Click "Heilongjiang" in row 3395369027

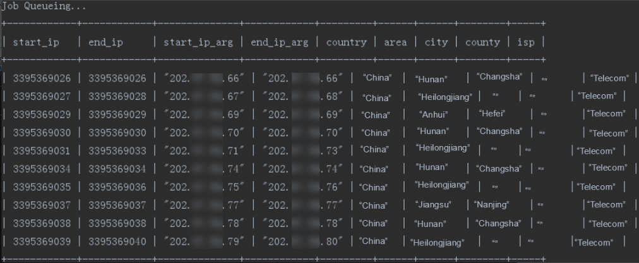(445, 97)
